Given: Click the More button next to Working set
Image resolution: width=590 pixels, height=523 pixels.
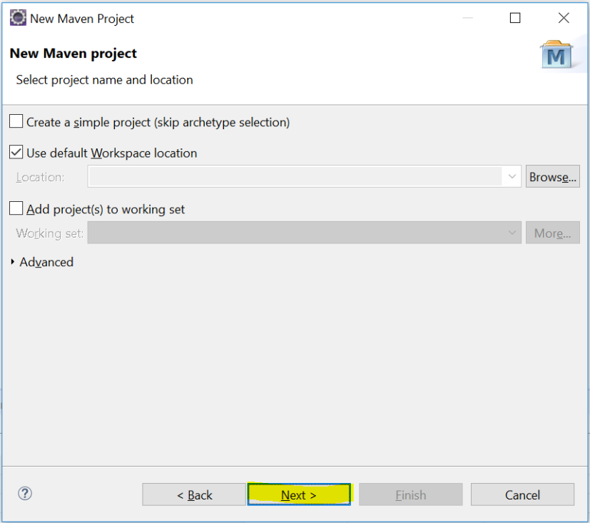Looking at the screenshot, I should 552,233.
